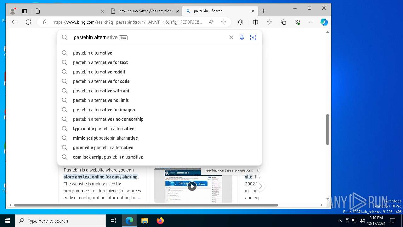Open a new browser tab
Image resolution: width=403 pixels, height=227 pixels.
pyautogui.click(x=264, y=11)
